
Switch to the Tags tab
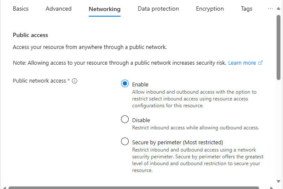point(246,9)
